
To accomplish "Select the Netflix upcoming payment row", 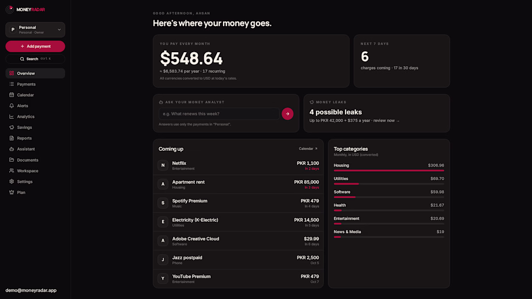I will pos(238,165).
